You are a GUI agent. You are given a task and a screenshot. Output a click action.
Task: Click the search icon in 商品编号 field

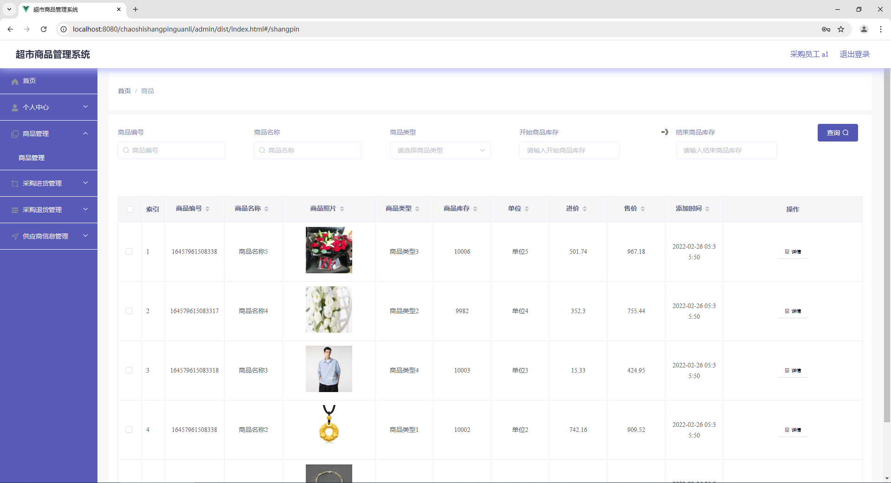(x=126, y=150)
